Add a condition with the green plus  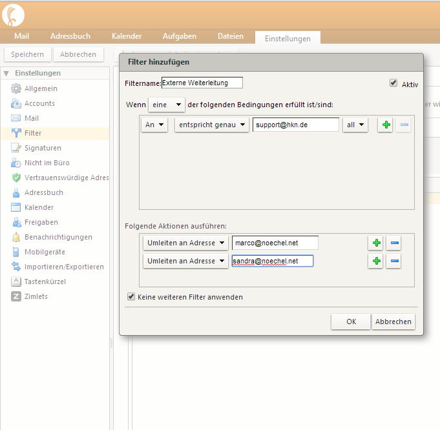(x=385, y=125)
